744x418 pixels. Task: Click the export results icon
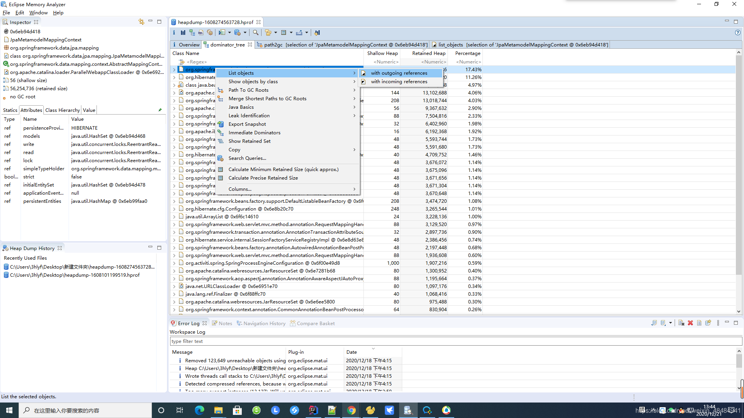[x=299, y=33]
